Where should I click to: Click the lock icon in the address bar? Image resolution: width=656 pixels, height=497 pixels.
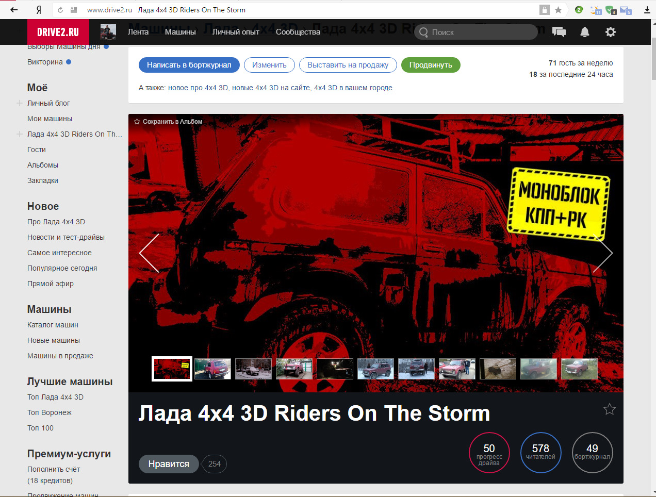pos(544,10)
